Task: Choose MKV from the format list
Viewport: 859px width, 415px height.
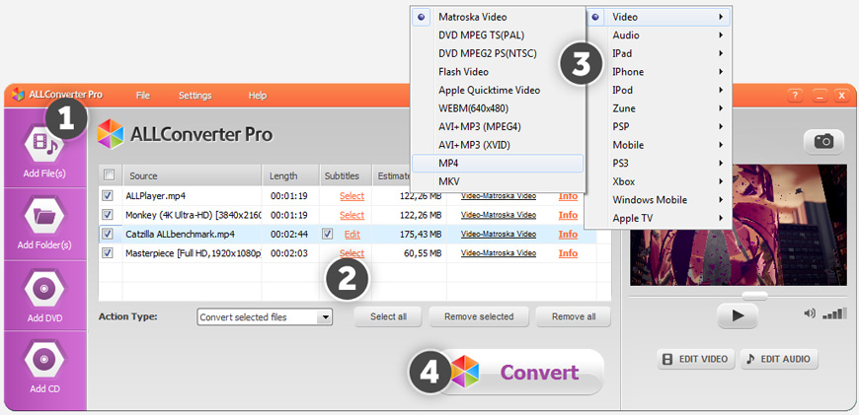Action: pyautogui.click(x=498, y=181)
